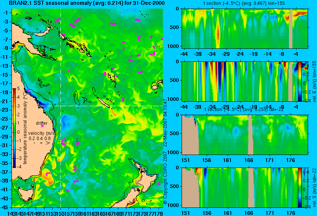Click the temperature seasonal anomaly color bar
This screenshot has width=317, height=216.
tap(14, 128)
